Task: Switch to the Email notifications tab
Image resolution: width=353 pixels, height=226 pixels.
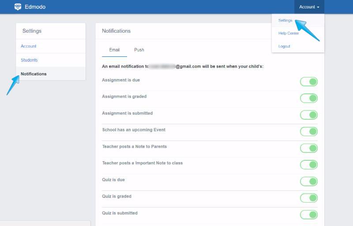Action: [x=114, y=50]
